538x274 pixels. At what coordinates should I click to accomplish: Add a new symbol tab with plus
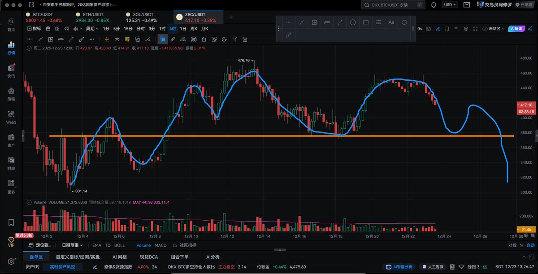[x=231, y=17]
